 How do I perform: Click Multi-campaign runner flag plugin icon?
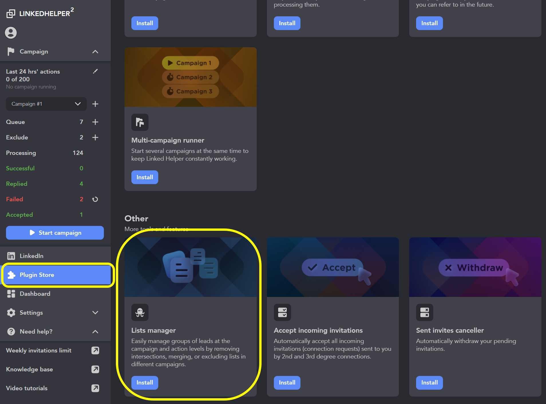click(140, 122)
